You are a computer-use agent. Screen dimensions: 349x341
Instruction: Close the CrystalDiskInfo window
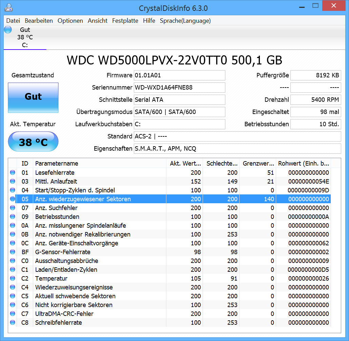(334, 5)
